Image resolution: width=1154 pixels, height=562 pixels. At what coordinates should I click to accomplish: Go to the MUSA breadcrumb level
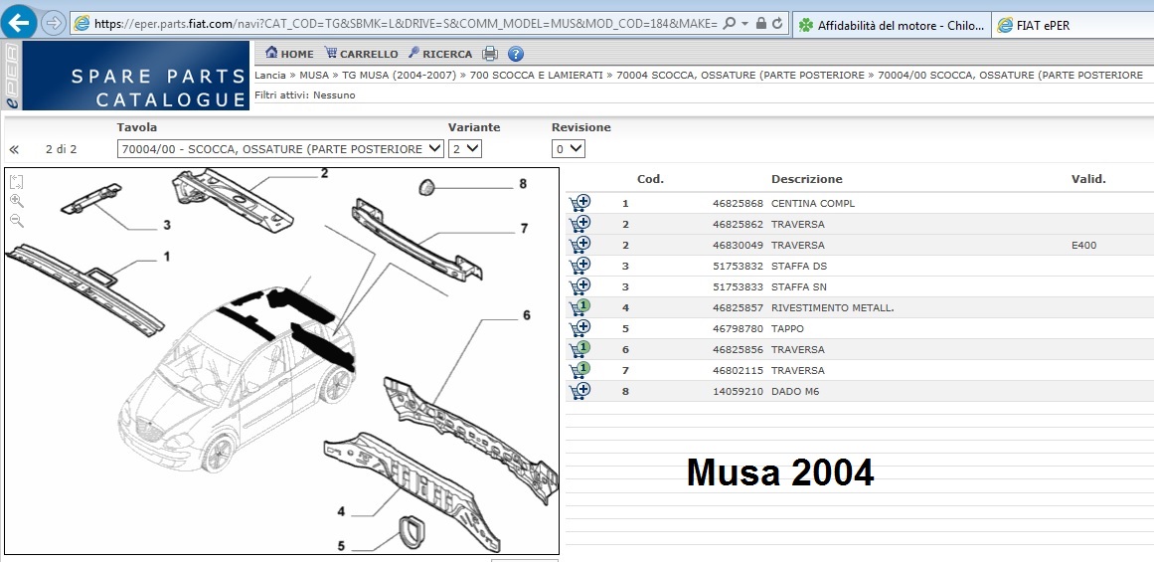pyautogui.click(x=314, y=76)
